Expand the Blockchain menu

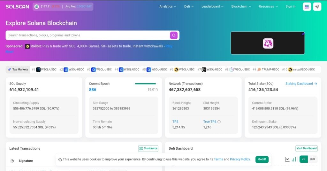(x=241, y=7)
